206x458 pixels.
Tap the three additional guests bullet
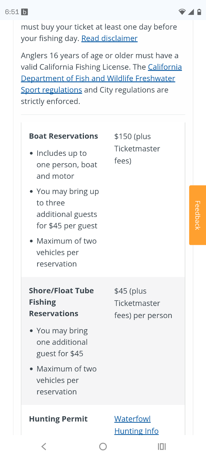(67, 209)
